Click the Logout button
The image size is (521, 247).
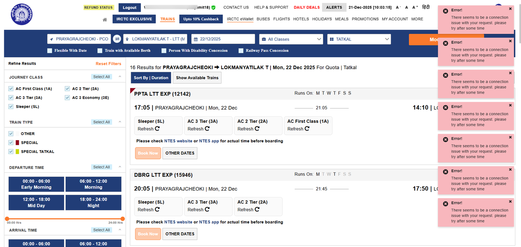[130, 7]
